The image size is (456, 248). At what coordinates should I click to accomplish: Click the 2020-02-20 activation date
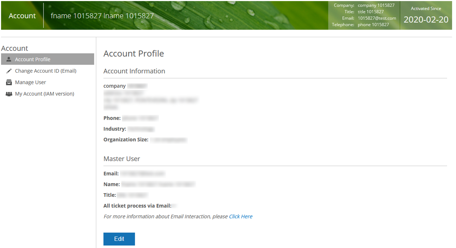coord(426,20)
